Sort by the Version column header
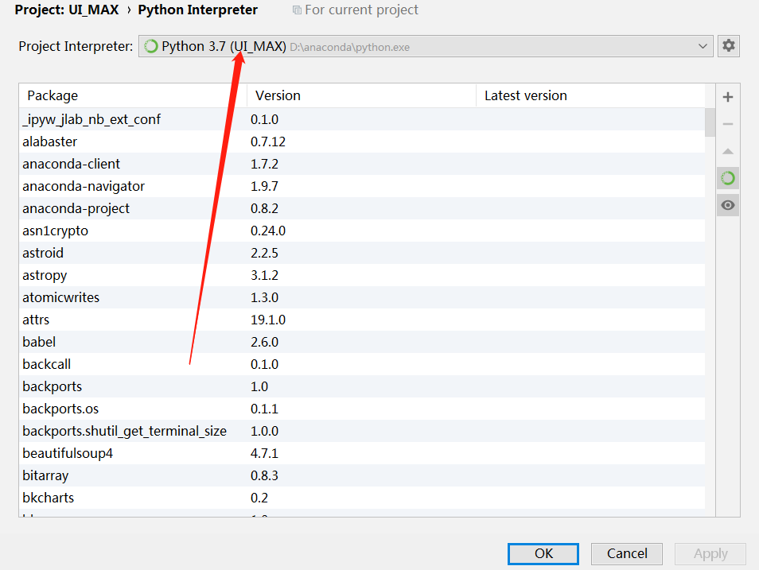 (361, 96)
